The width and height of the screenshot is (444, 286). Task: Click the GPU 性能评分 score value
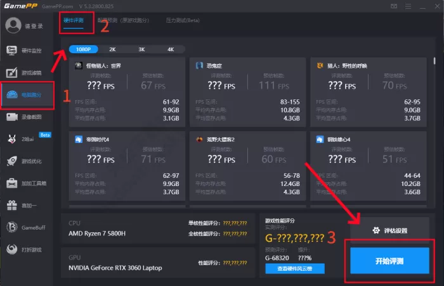235,263
